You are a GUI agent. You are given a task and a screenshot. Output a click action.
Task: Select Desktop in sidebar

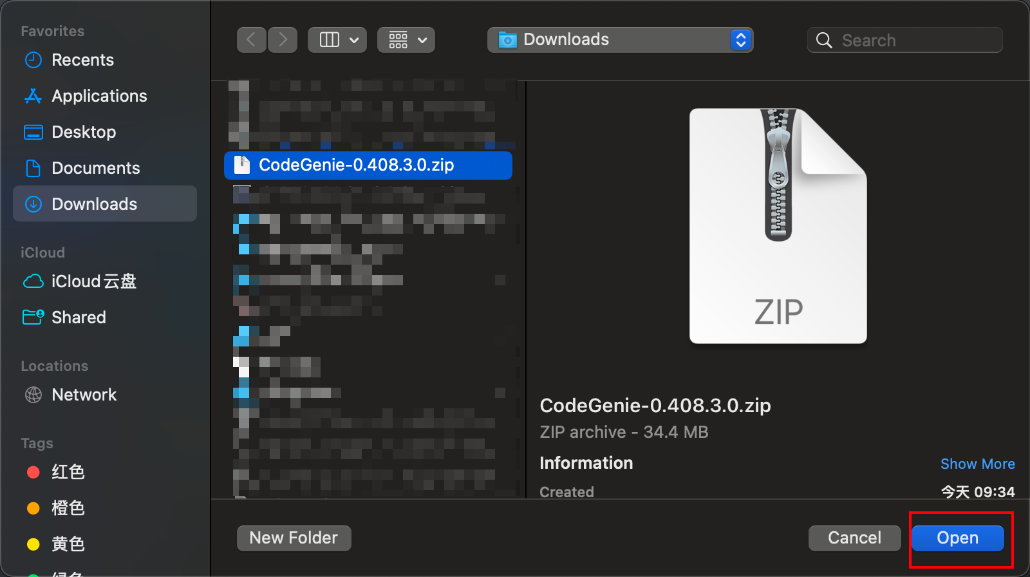[x=105, y=132]
